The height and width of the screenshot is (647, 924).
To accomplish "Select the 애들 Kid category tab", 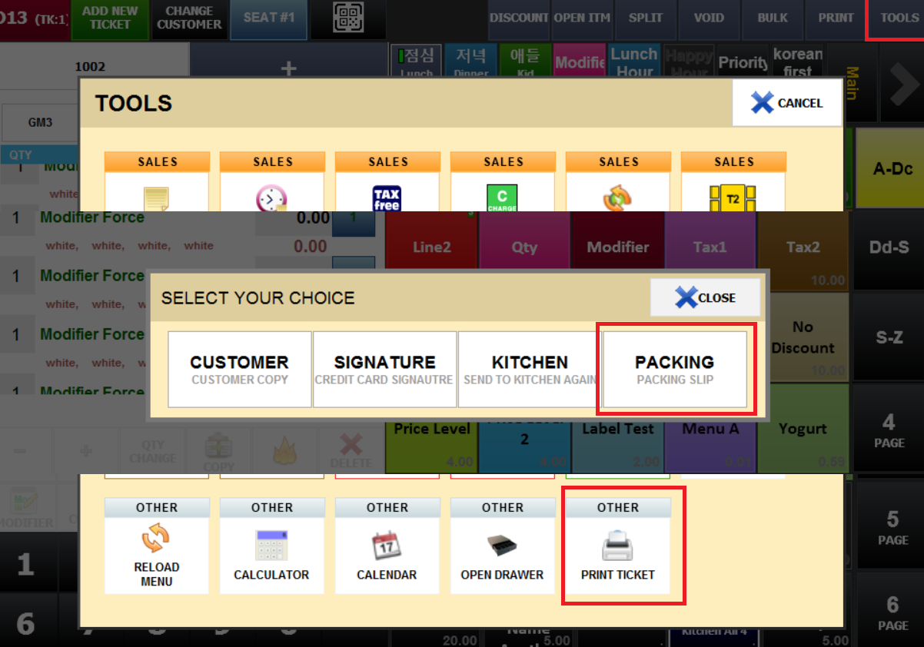I will click(526, 60).
